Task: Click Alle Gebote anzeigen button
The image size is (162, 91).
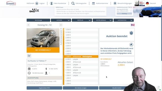Action: click(80, 88)
